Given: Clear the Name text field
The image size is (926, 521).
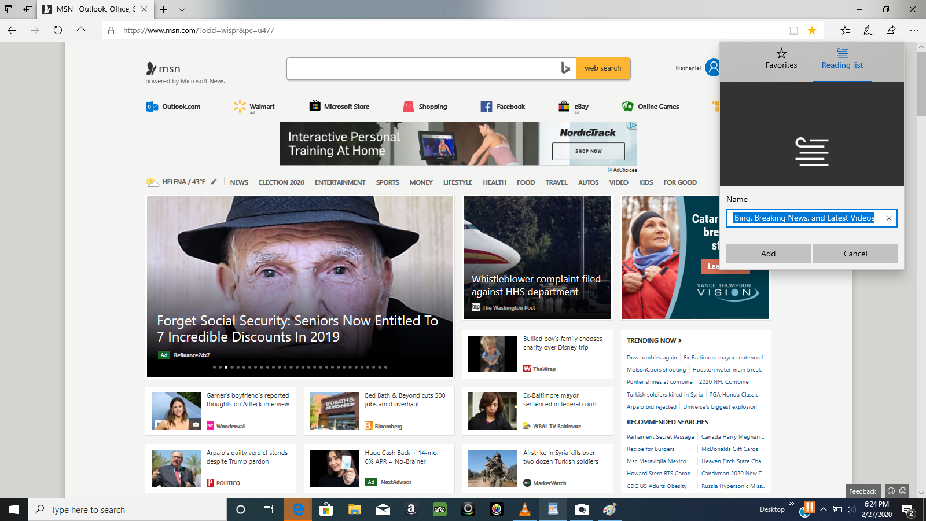Looking at the screenshot, I should tap(889, 218).
